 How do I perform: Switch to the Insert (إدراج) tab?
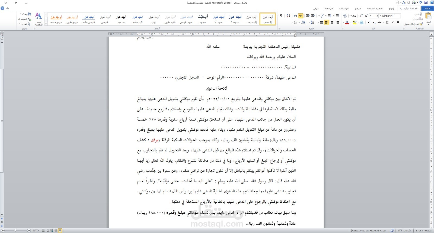[x=391, y=8]
